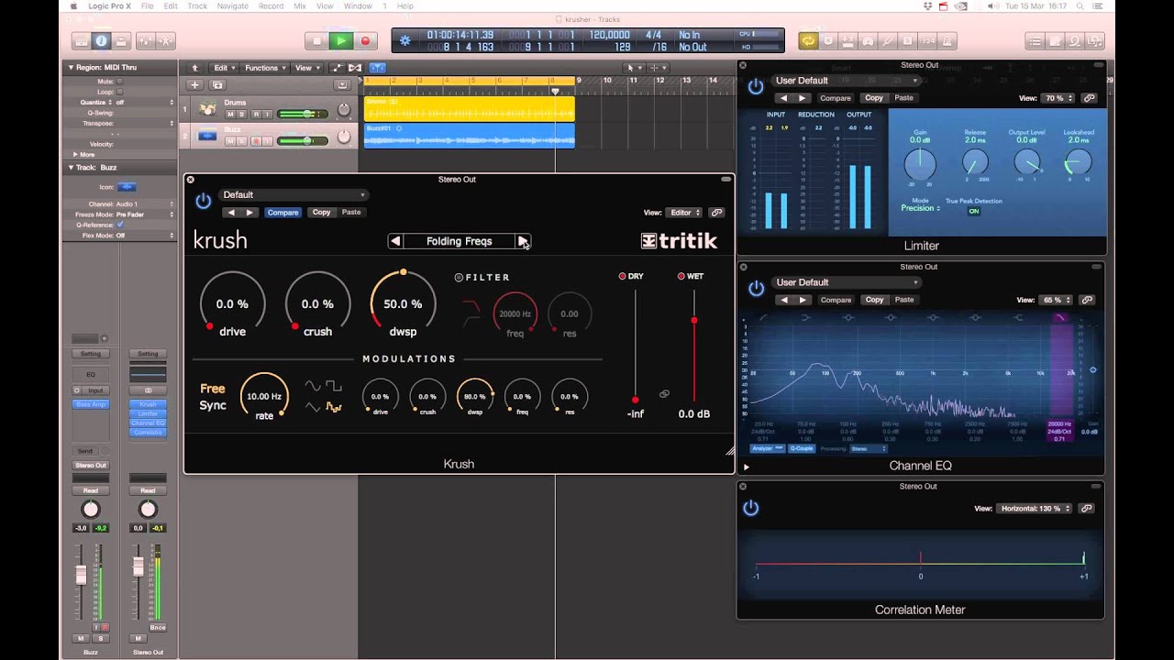Start recording with the red Record button
1174x660 pixels.
365,41
